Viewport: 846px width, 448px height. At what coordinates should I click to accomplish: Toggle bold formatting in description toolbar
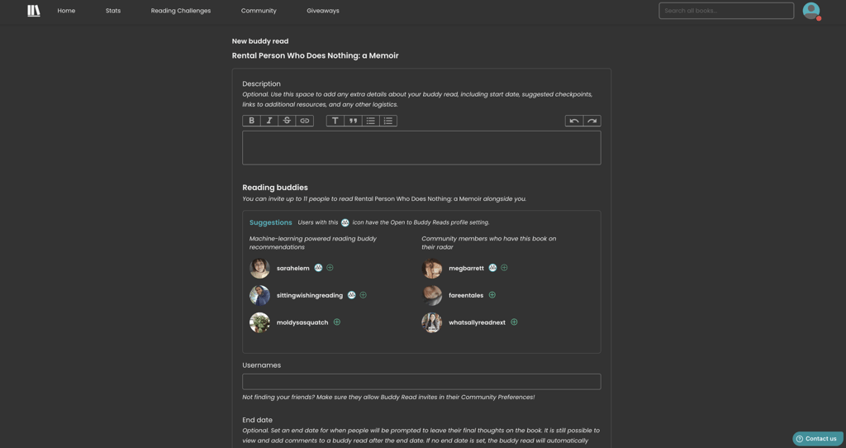[x=251, y=121]
